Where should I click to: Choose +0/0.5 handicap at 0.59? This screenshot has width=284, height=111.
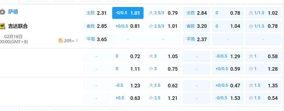[x=228, y=69]
